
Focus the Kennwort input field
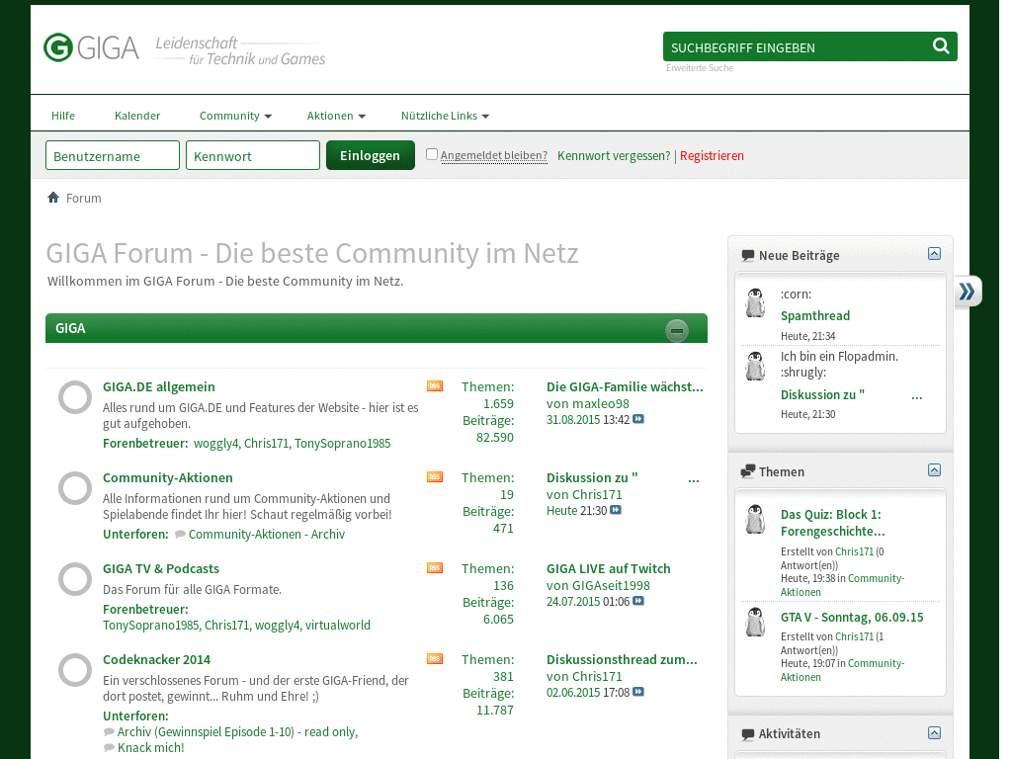(x=253, y=155)
